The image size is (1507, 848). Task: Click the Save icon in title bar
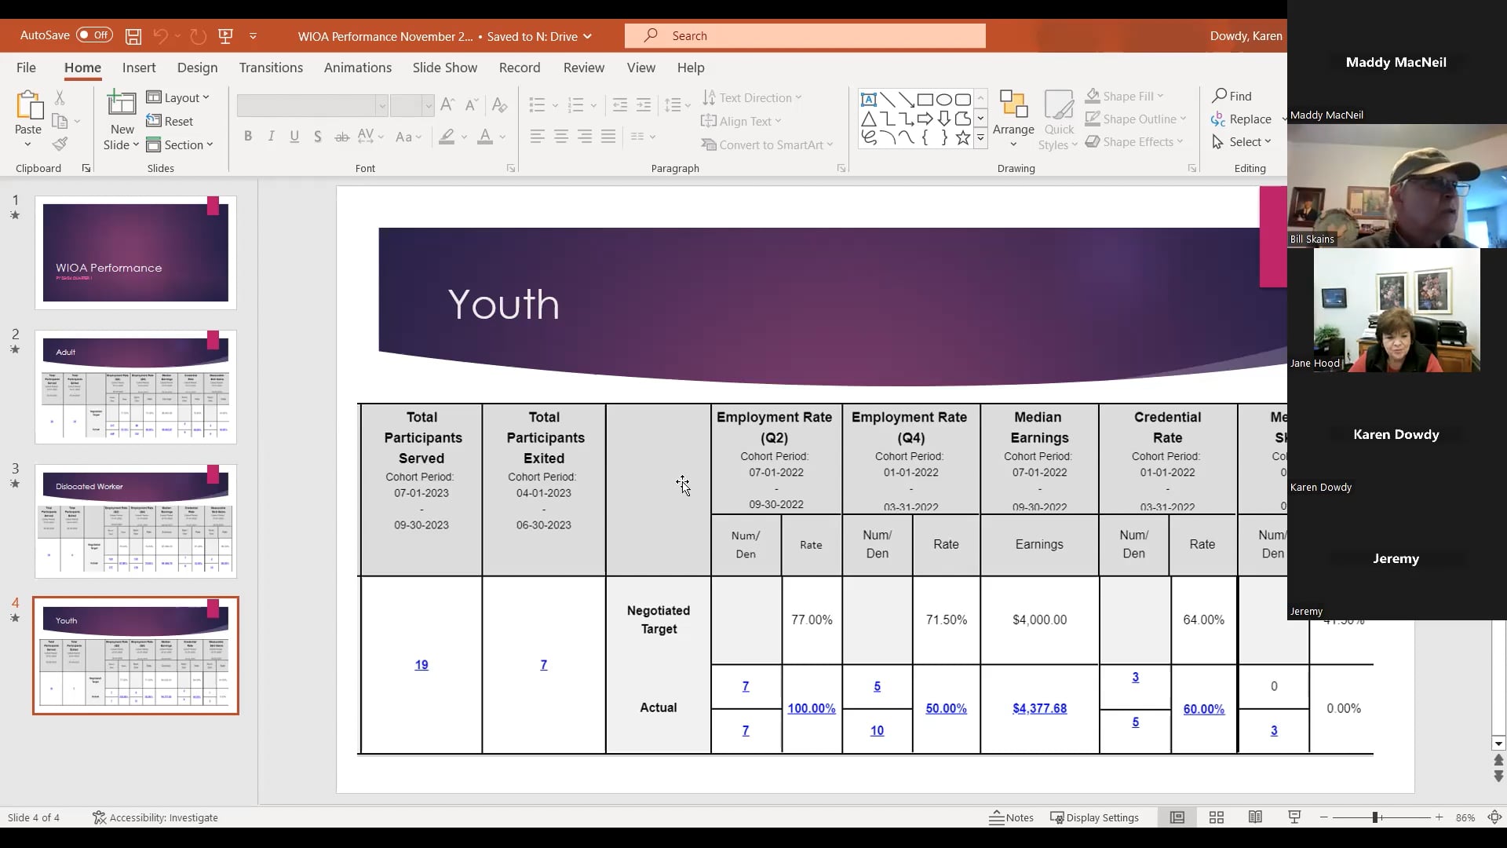click(133, 36)
